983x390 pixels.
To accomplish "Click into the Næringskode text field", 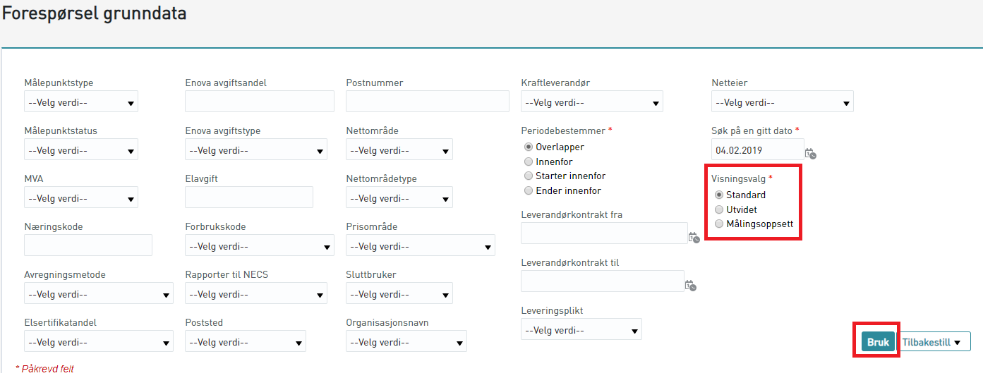I will tap(88, 245).
